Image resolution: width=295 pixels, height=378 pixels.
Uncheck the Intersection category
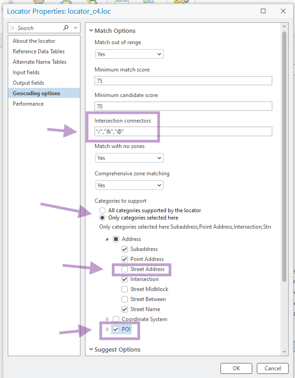pos(125,279)
